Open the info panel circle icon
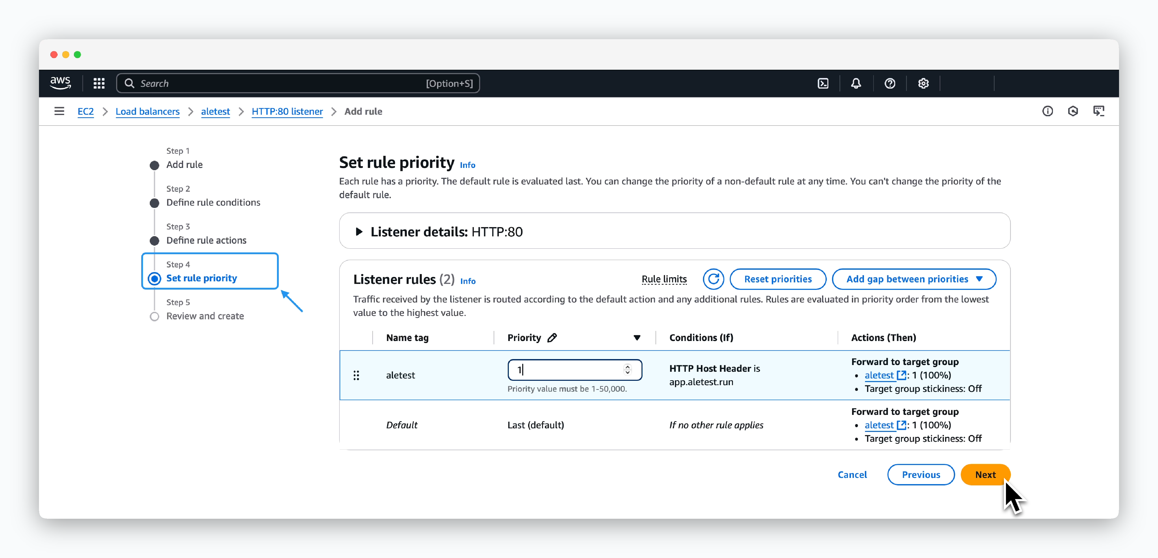Image resolution: width=1158 pixels, height=558 pixels. (1048, 111)
